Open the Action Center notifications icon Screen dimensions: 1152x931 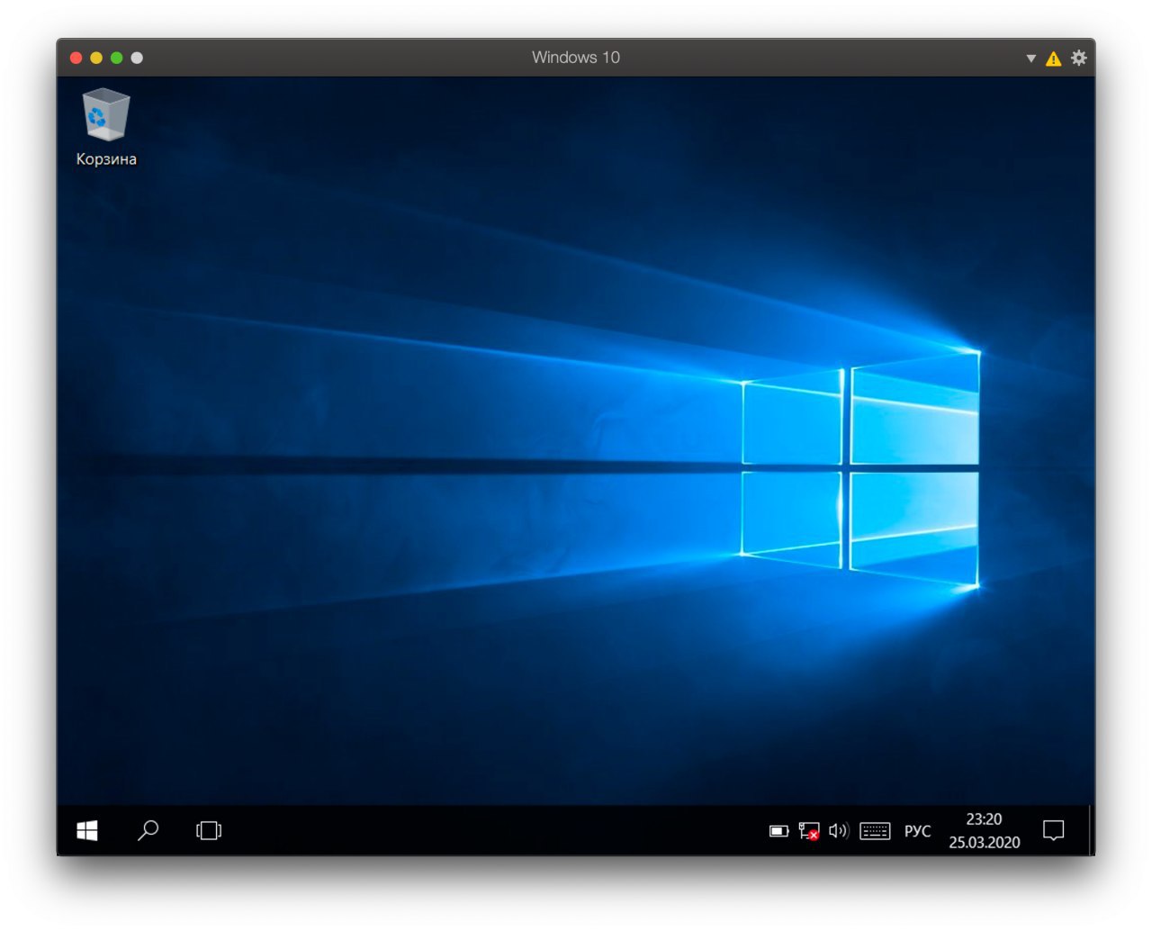(1053, 830)
